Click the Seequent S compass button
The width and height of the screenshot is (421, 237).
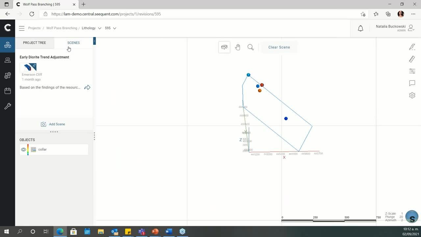click(412, 217)
